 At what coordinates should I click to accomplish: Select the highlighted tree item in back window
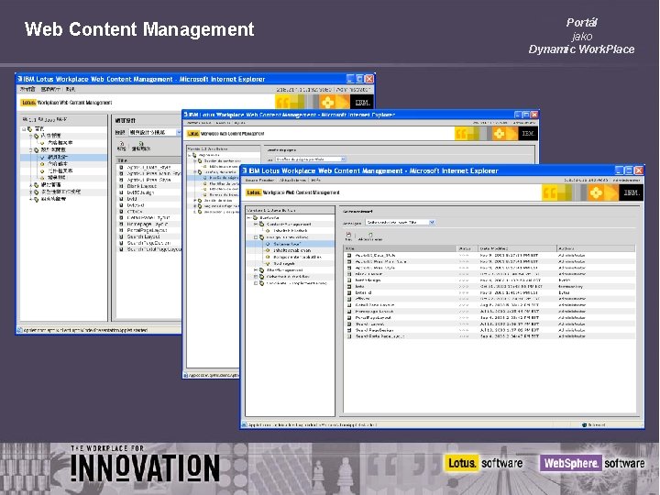click(x=63, y=157)
